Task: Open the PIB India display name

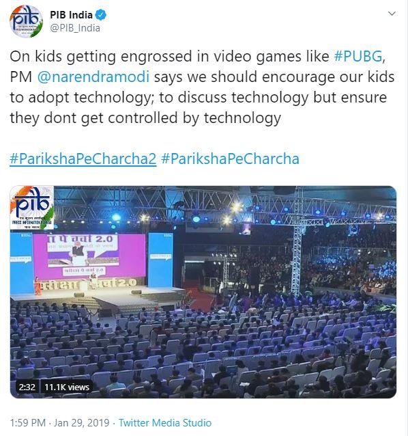Action: tap(72, 15)
